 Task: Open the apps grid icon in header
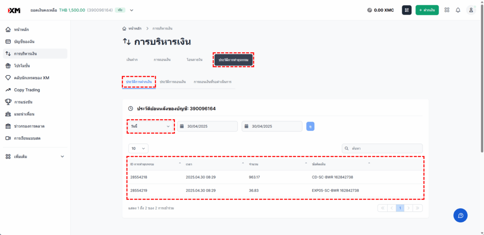coord(447,10)
